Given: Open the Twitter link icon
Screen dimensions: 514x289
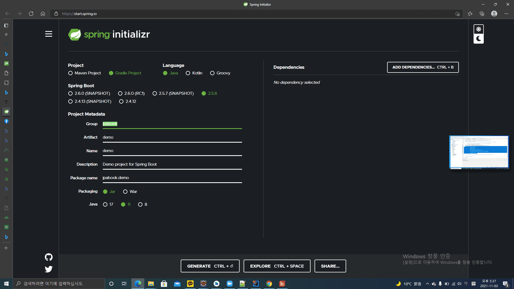Looking at the screenshot, I should coord(49,269).
